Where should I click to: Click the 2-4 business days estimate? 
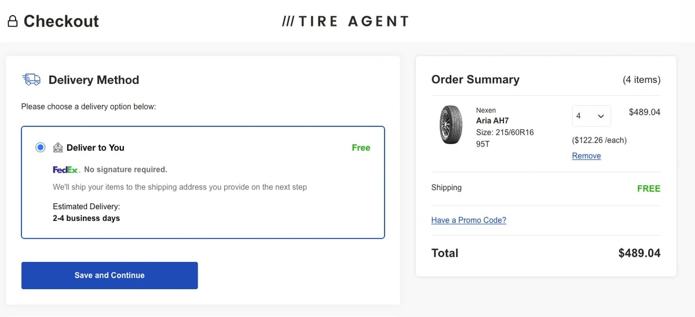86,218
